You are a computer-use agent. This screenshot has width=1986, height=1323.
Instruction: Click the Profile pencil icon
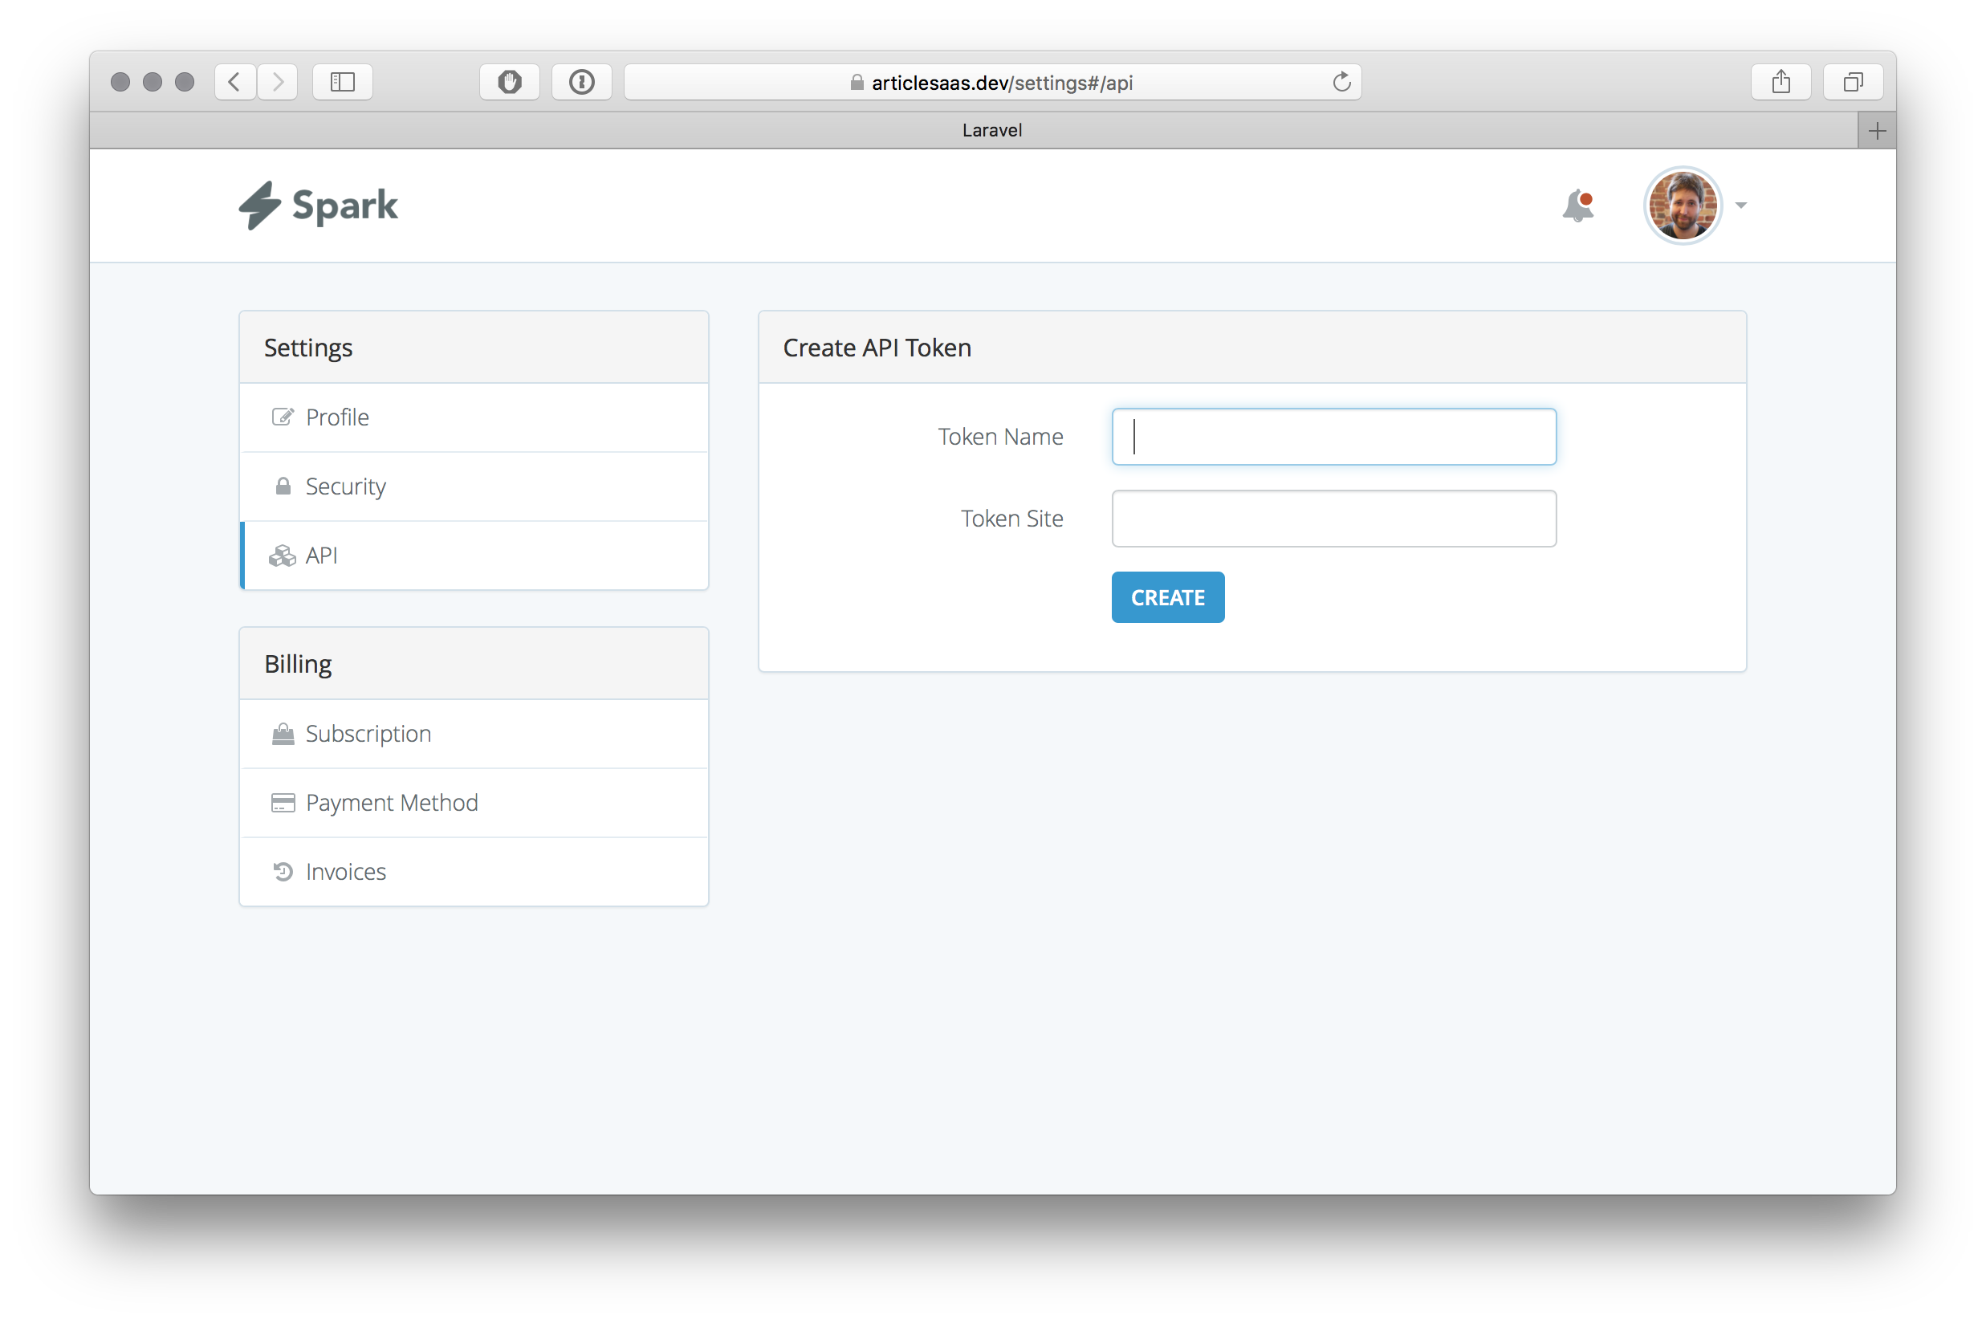pyautogui.click(x=283, y=417)
